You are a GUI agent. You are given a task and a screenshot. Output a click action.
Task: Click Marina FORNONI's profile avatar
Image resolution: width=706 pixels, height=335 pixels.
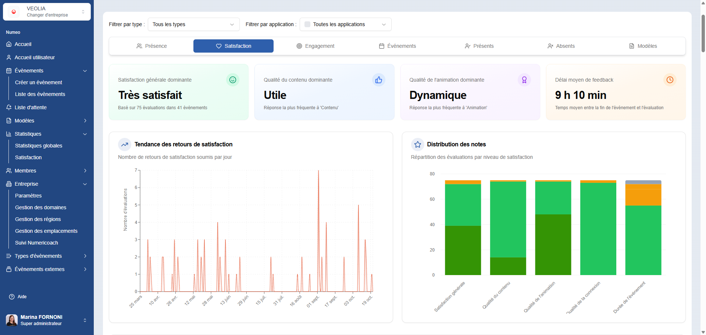tap(12, 320)
